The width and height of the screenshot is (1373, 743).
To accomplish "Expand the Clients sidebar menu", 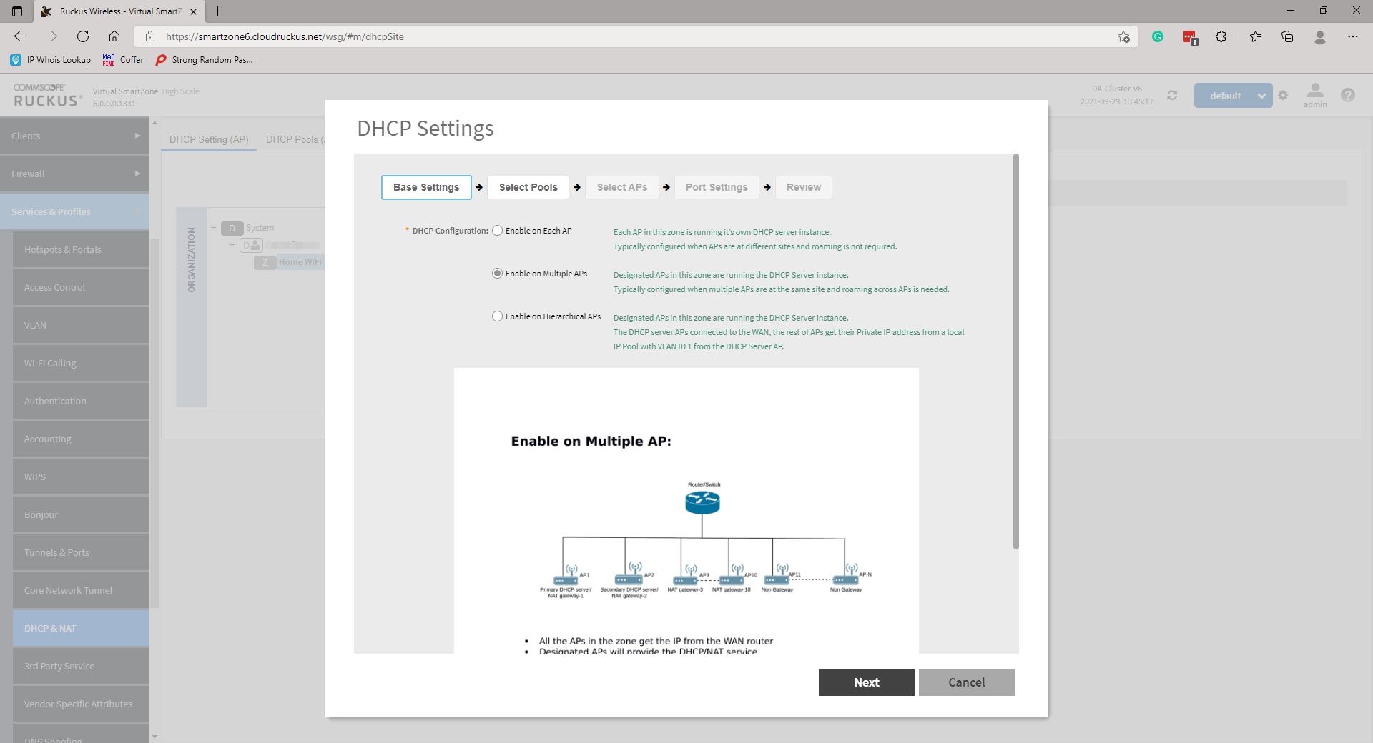I will click(74, 136).
